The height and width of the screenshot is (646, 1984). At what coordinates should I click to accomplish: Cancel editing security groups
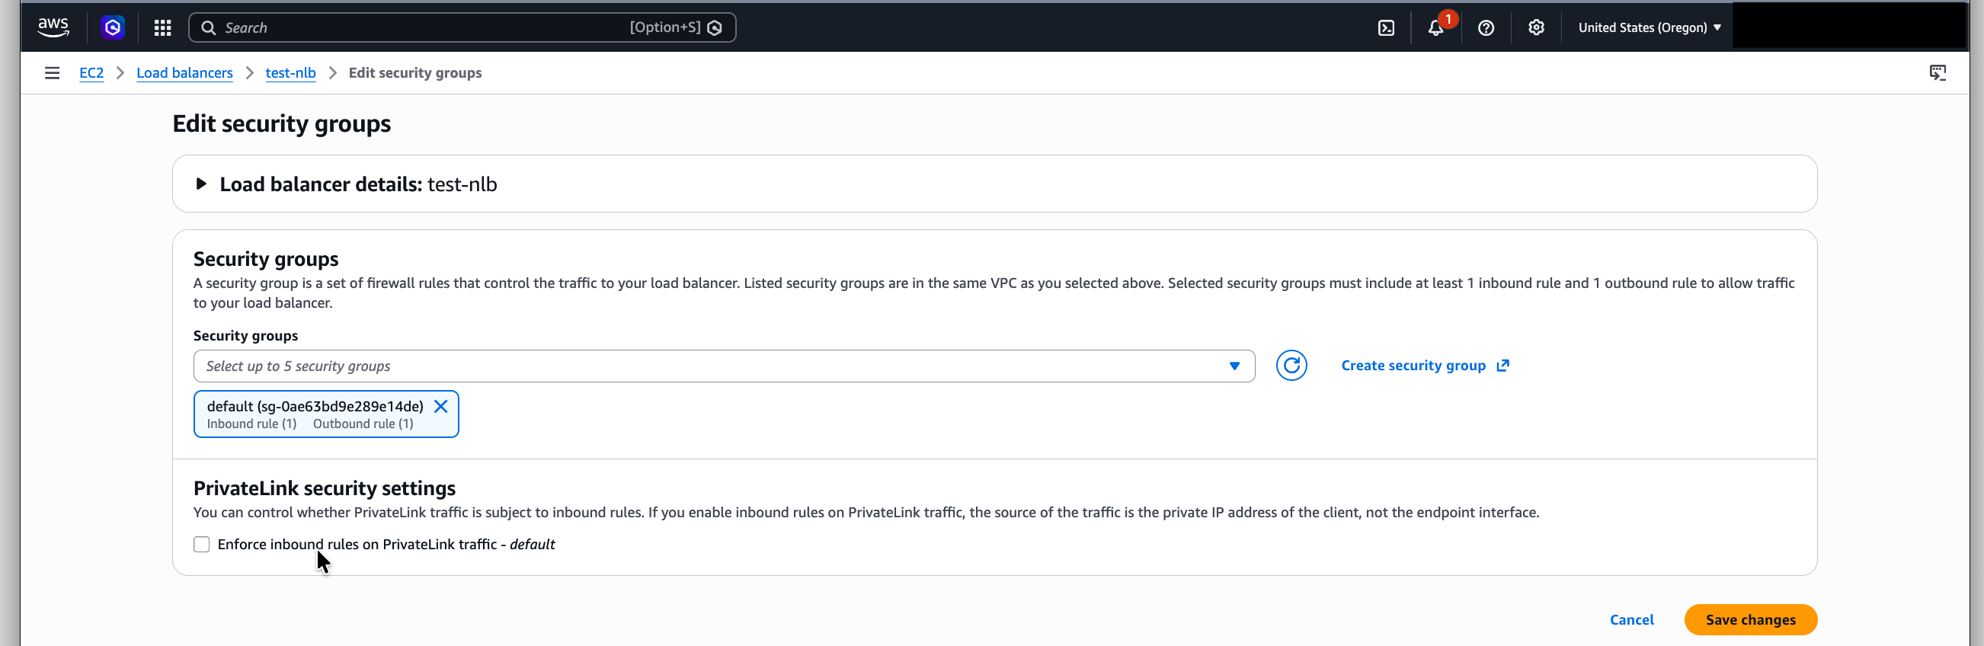click(x=1631, y=620)
